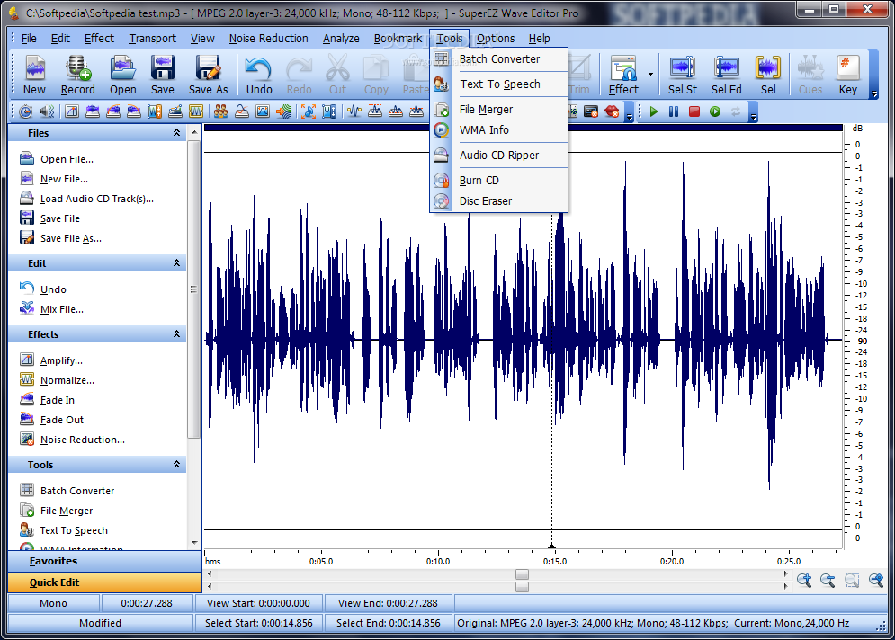
Task: Click Mix File... in the Edit panel
Action: pos(62,309)
